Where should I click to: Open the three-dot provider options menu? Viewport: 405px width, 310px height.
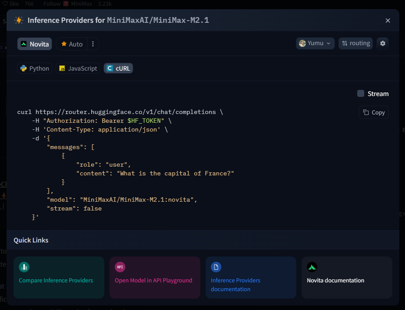point(93,44)
